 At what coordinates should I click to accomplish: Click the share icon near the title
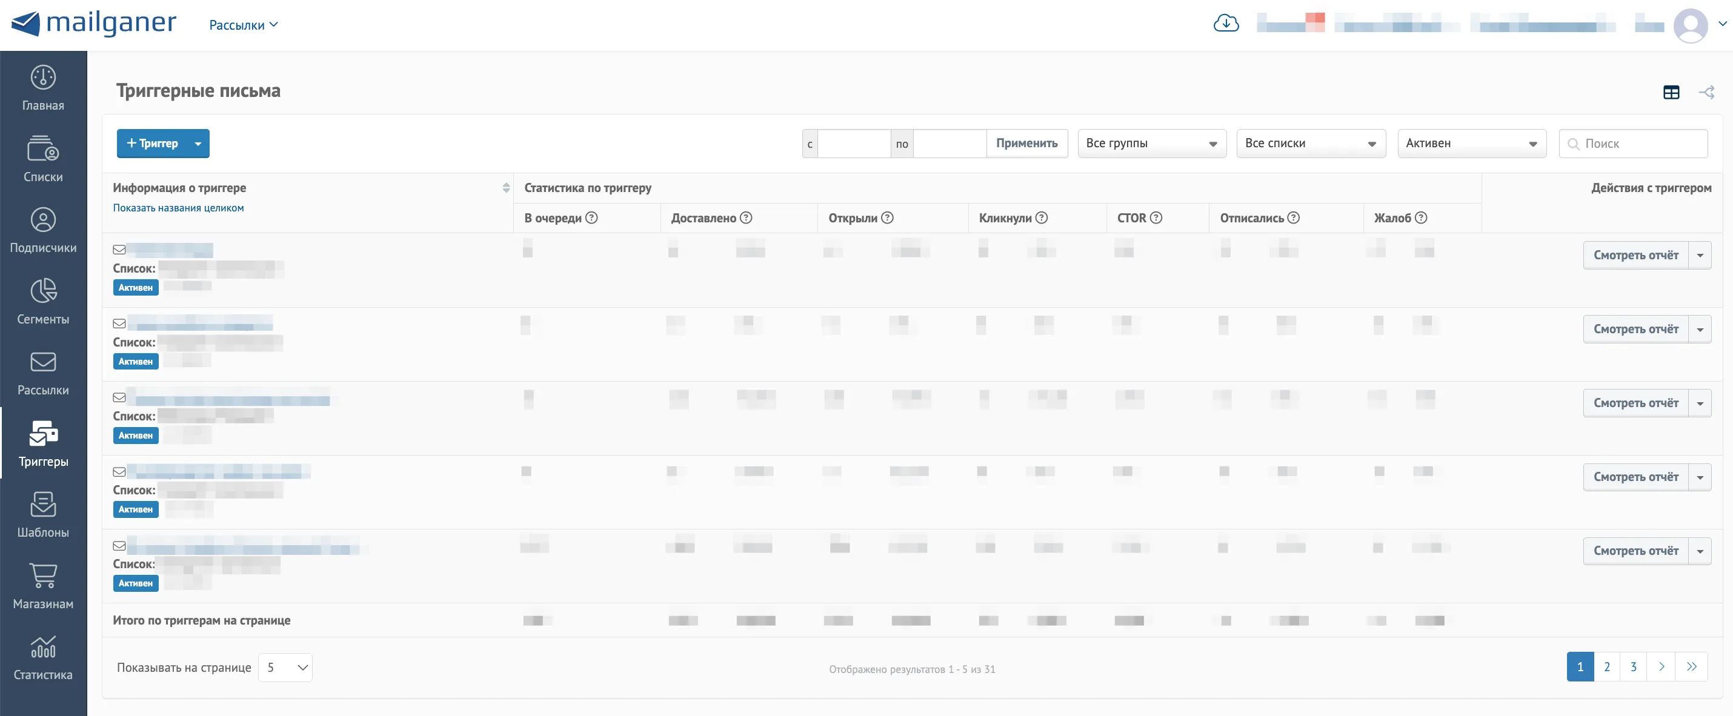(x=1706, y=92)
